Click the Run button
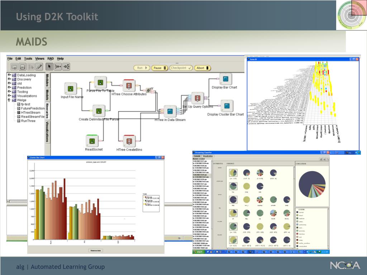 [x=142, y=68]
